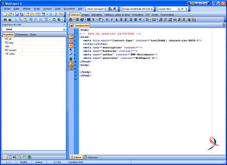Image resolution: width=227 pixels, height=165 pixels.
Task: Open the Projet menu
Action: pyautogui.click(x=37, y=9)
